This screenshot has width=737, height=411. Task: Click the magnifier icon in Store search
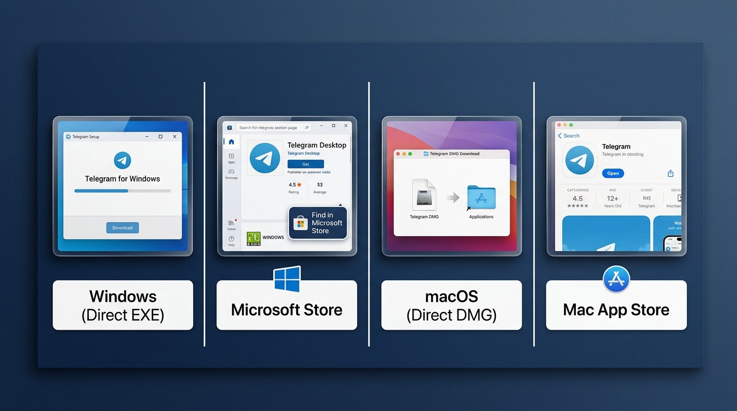(x=307, y=128)
